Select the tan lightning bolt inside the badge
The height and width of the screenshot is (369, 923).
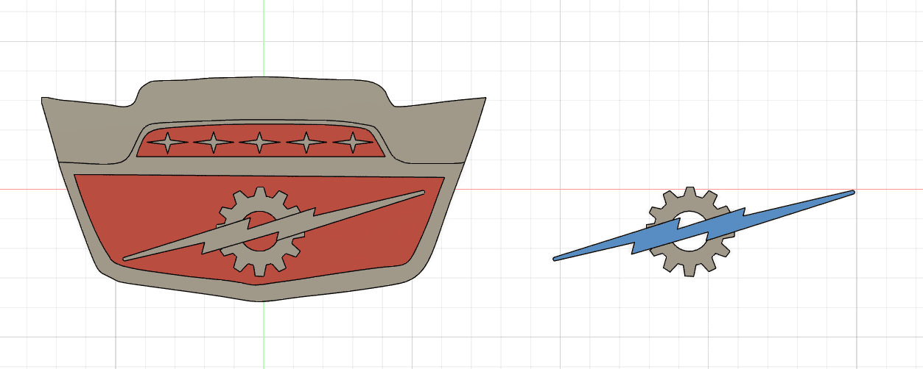click(x=354, y=209)
